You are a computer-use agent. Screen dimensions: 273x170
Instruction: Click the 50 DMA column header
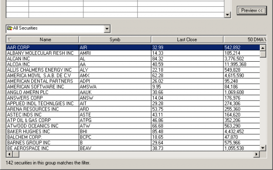[245, 39]
